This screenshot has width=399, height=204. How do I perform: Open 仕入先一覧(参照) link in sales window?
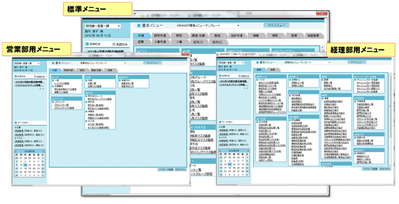coord(97,124)
